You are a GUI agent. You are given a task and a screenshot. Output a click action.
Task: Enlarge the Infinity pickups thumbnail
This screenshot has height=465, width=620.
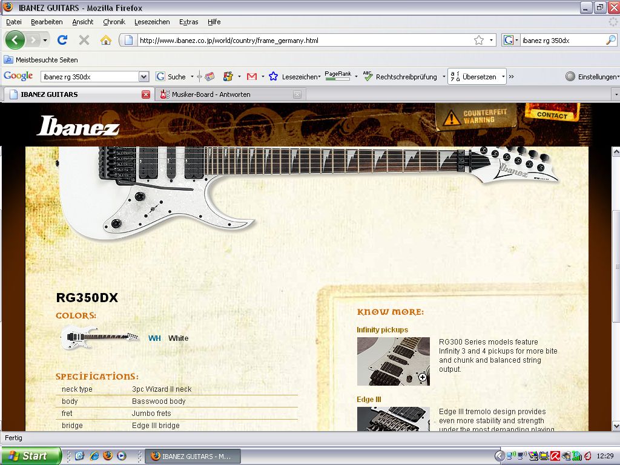[393, 361]
